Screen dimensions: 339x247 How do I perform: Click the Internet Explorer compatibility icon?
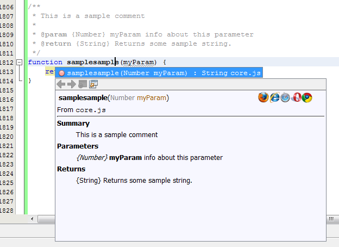tap(275, 97)
